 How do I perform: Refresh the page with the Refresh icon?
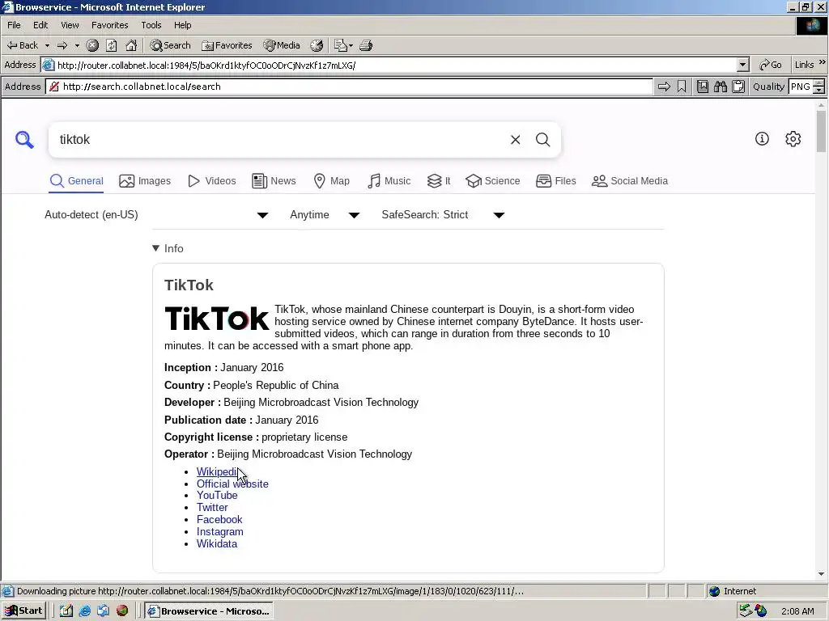pyautogui.click(x=112, y=45)
